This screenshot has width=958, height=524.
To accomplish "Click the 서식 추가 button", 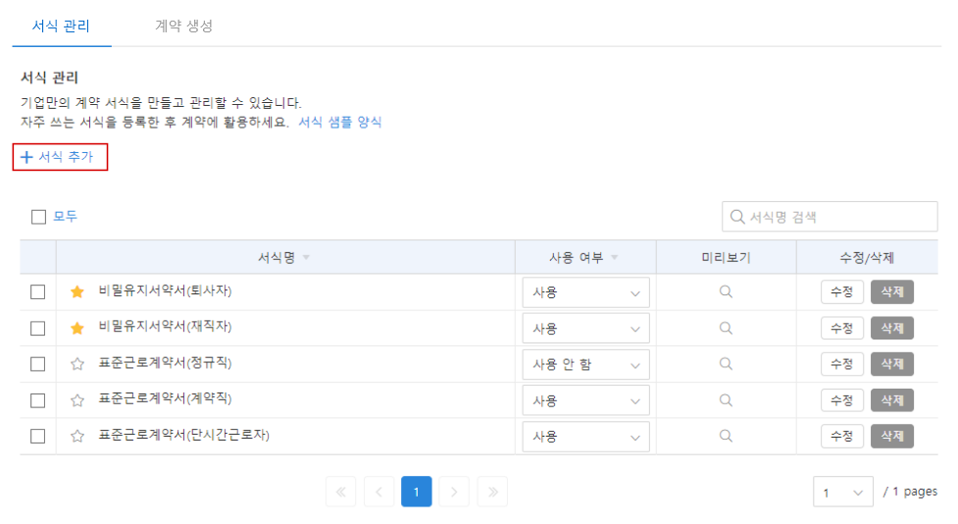I will [x=60, y=157].
